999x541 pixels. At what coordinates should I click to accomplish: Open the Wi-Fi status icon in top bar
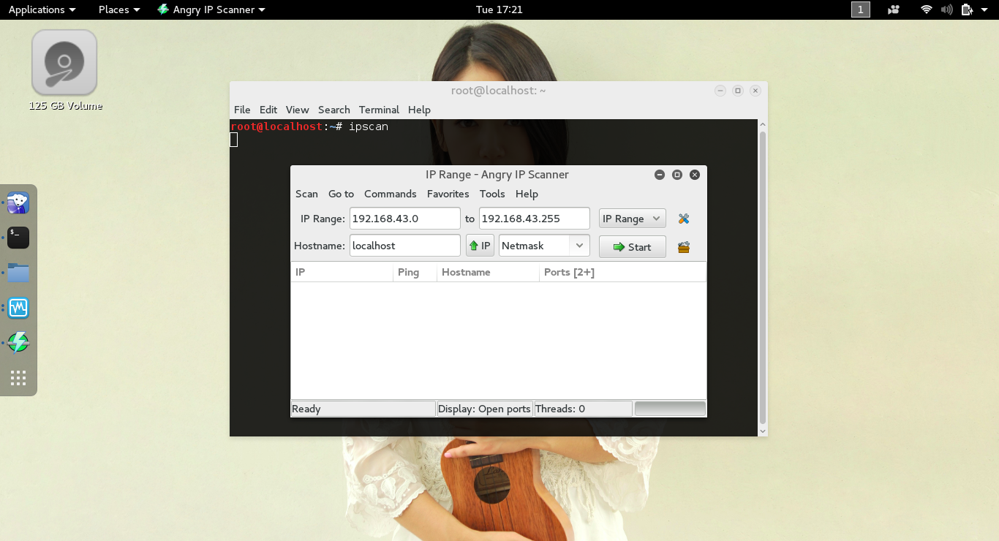927,10
